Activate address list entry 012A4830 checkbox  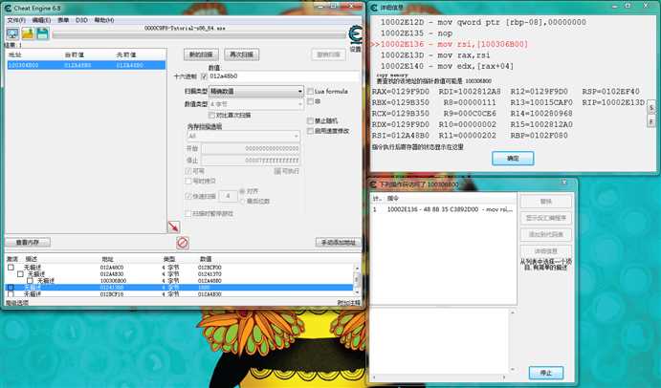pyautogui.click(x=20, y=274)
